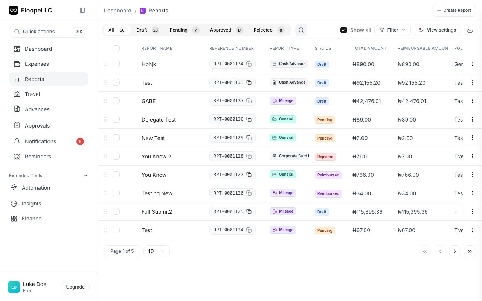Click the Draft status badge on Test report
The height and width of the screenshot is (301, 482).
tap(322, 83)
